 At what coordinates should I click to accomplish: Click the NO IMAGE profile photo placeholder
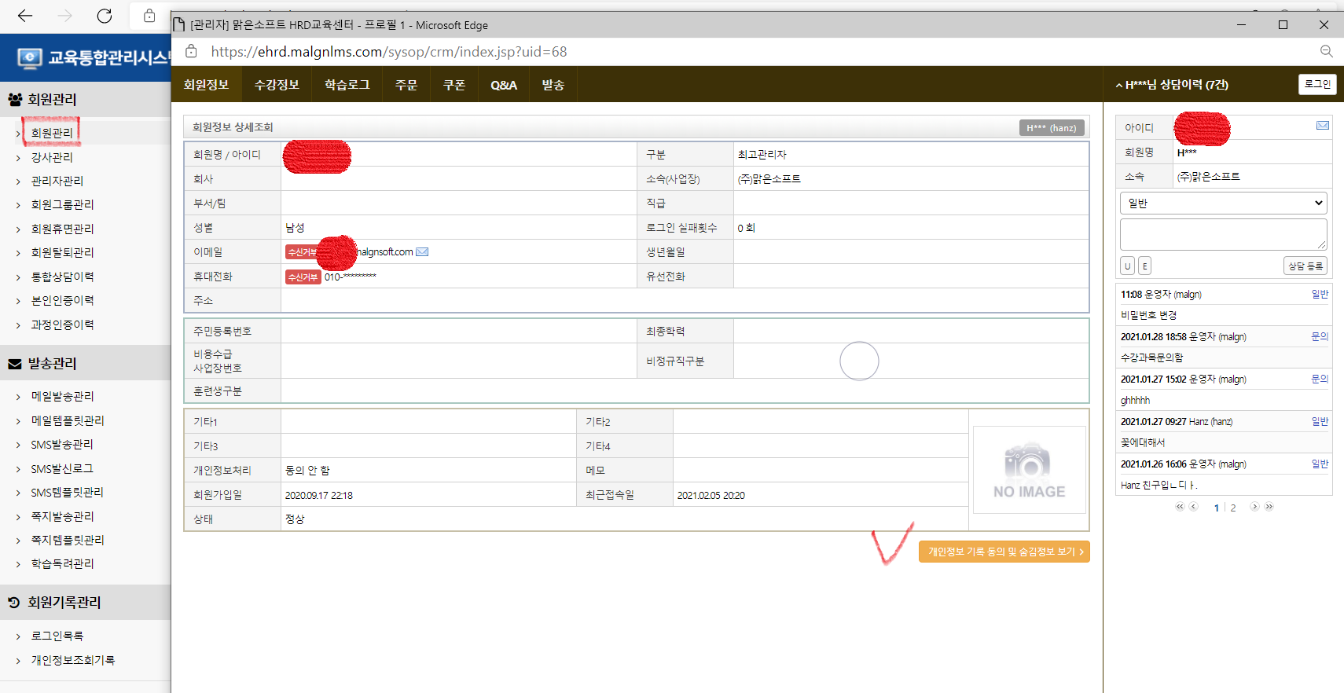pos(1030,471)
